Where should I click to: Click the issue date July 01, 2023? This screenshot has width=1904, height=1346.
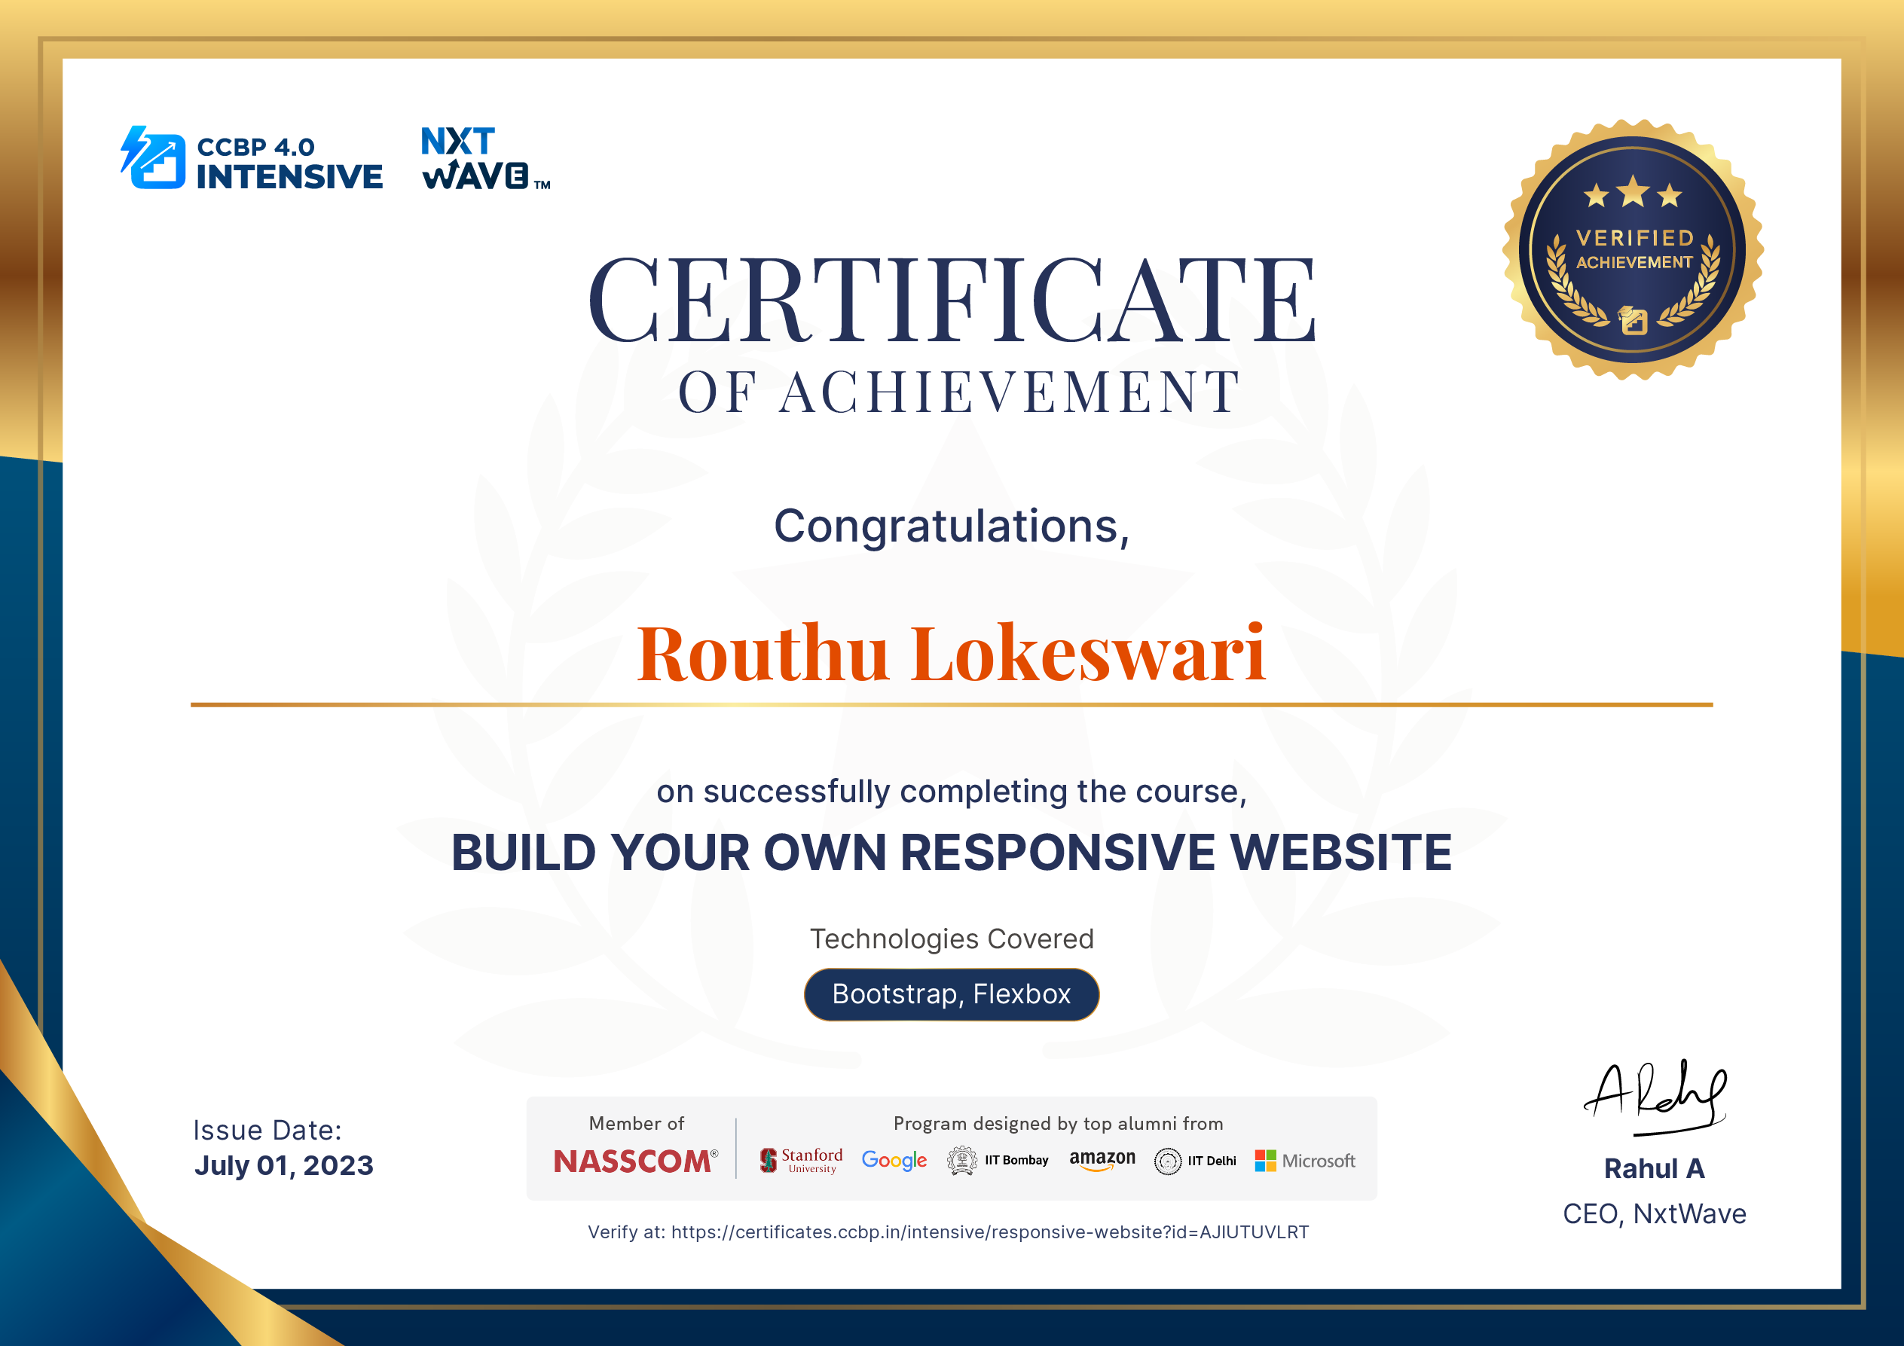283,1165
